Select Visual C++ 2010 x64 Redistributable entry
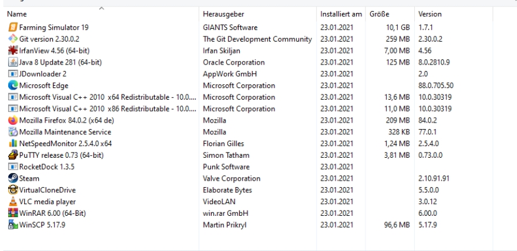 (x=108, y=97)
